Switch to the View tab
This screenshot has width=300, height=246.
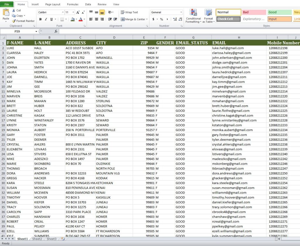click(116, 4)
